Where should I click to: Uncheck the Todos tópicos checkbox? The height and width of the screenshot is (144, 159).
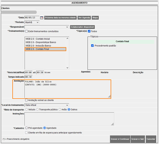89,31
